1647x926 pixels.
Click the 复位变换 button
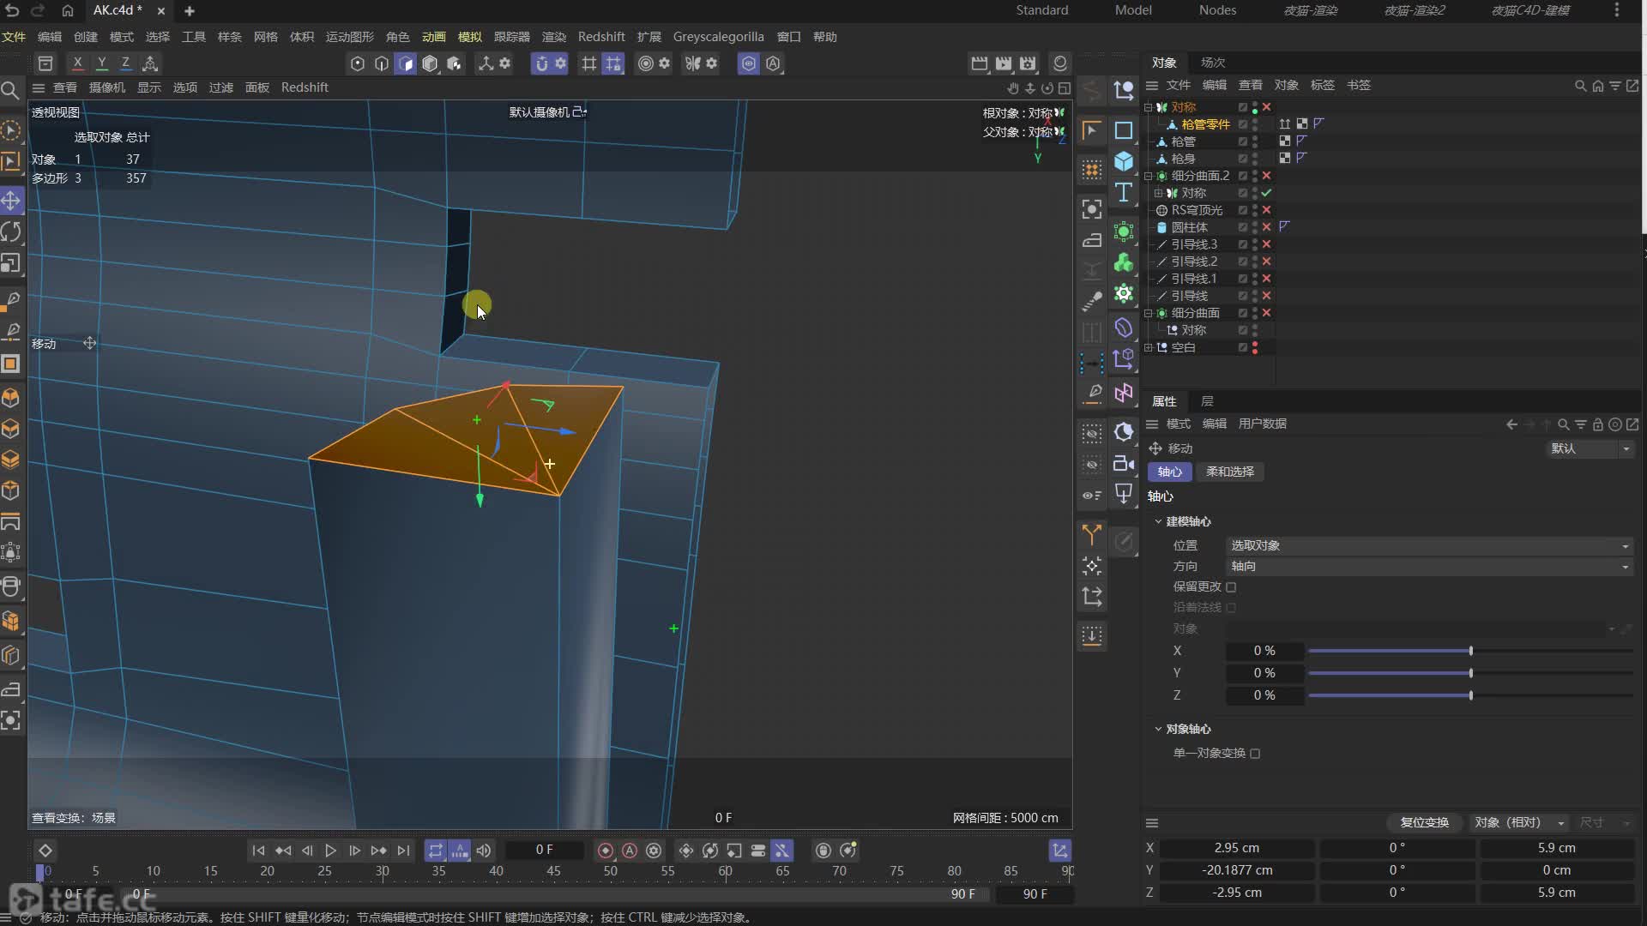(x=1424, y=822)
